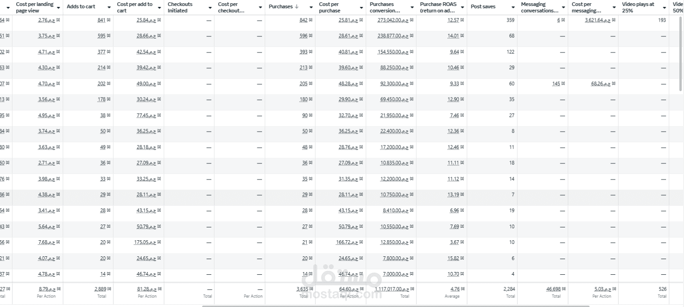Click the 5.64 cost per landing page view value
This screenshot has width=684, height=307.
(47, 227)
